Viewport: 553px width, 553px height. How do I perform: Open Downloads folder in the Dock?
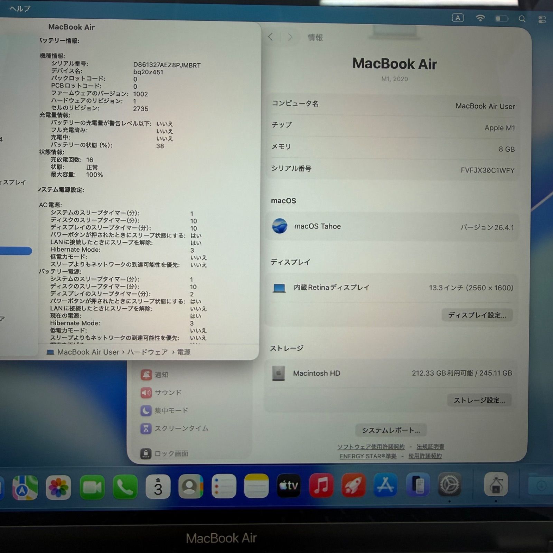click(541, 485)
